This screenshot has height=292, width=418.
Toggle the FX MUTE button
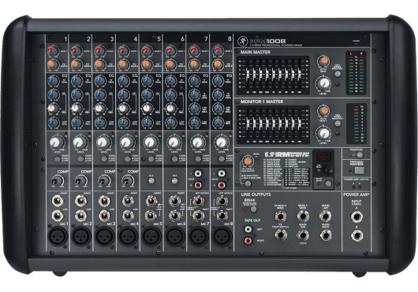(328, 183)
